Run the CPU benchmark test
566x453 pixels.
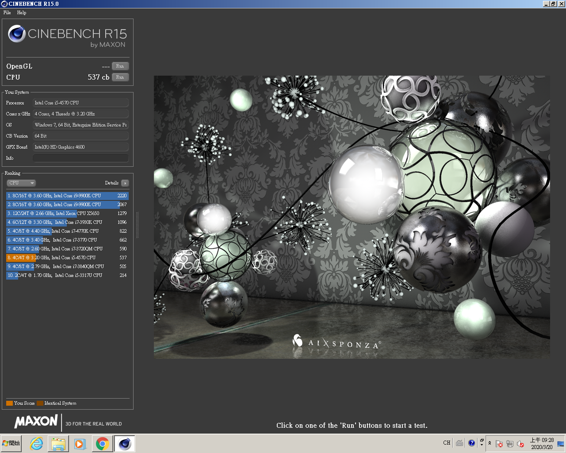pos(120,77)
